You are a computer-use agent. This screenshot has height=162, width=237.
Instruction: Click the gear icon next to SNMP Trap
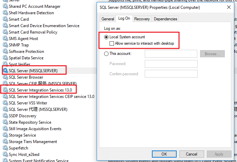click(5, 45)
